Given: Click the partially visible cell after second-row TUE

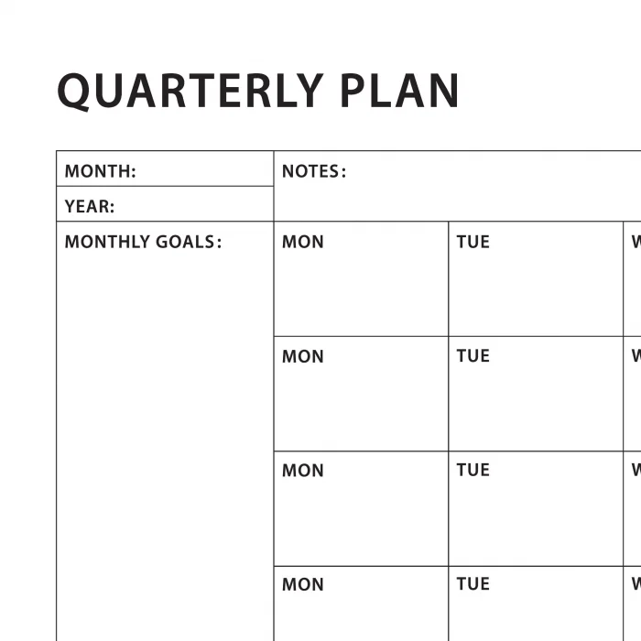Looking at the screenshot, I should tap(633, 394).
